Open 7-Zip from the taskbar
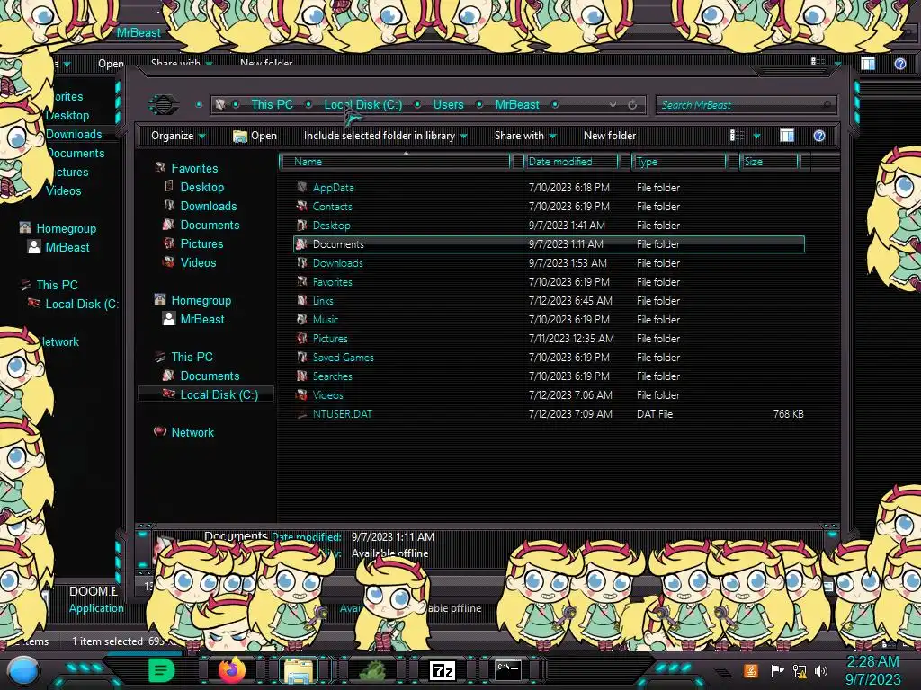The height and width of the screenshot is (690, 921). (443, 670)
